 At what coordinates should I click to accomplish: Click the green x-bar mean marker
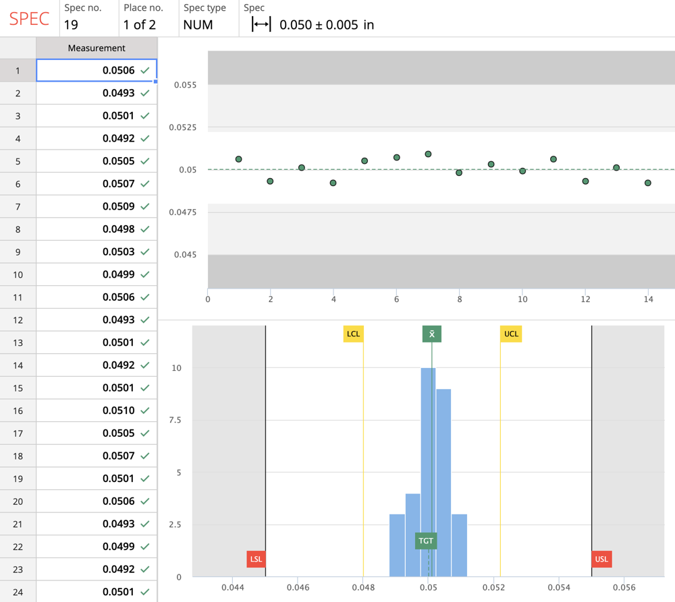point(432,334)
